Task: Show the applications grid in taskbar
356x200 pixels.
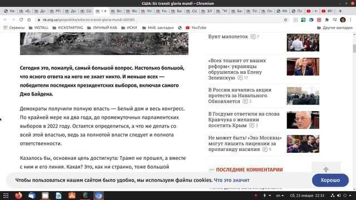Action: 6,196
